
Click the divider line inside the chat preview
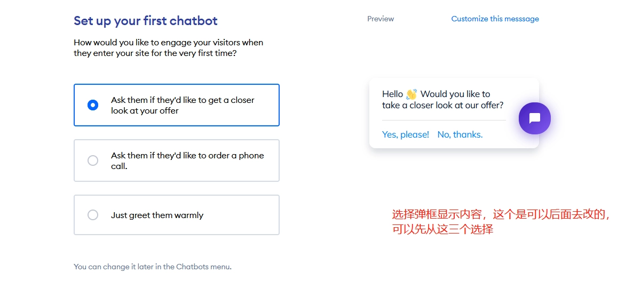pyautogui.click(x=444, y=120)
